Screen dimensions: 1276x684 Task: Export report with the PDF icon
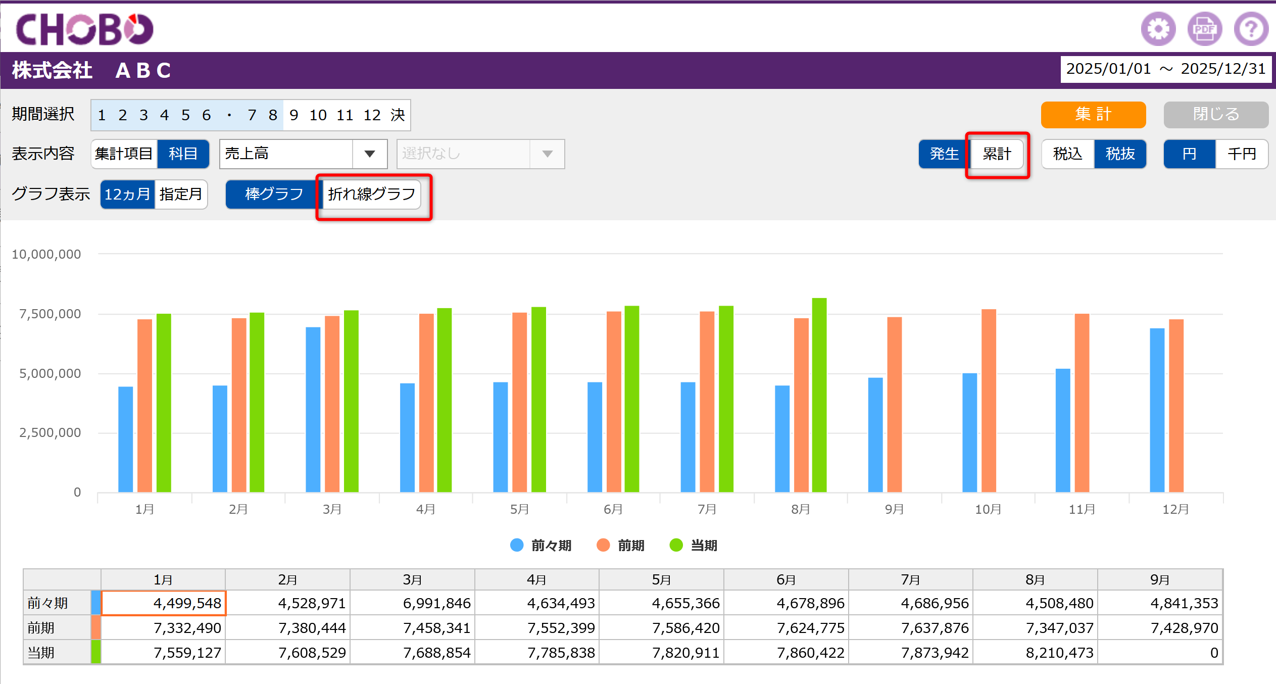1205,29
